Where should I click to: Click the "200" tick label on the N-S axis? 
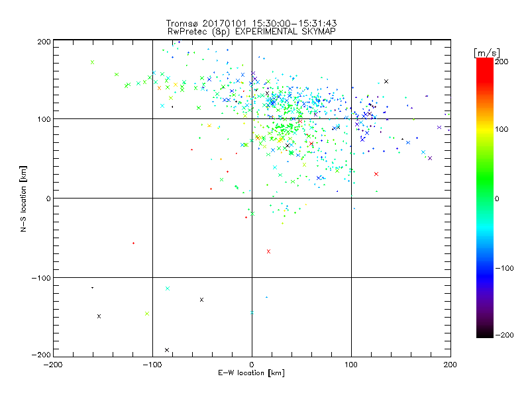(44, 42)
